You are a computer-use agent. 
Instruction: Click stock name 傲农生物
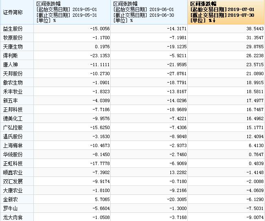(x=13, y=83)
